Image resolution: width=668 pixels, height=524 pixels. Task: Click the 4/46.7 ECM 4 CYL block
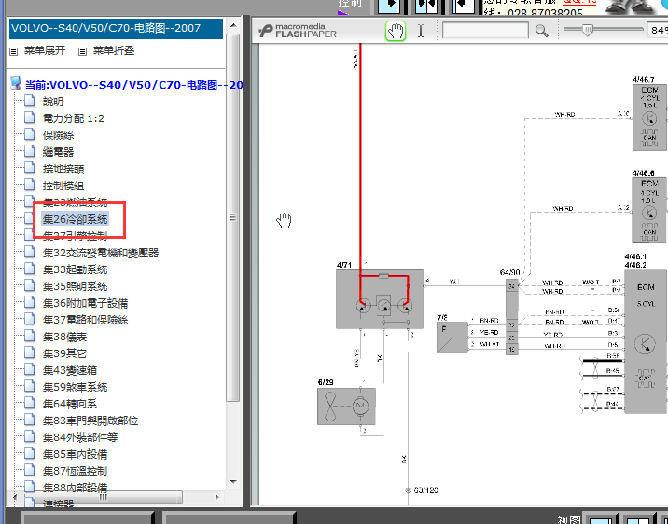tap(649, 117)
